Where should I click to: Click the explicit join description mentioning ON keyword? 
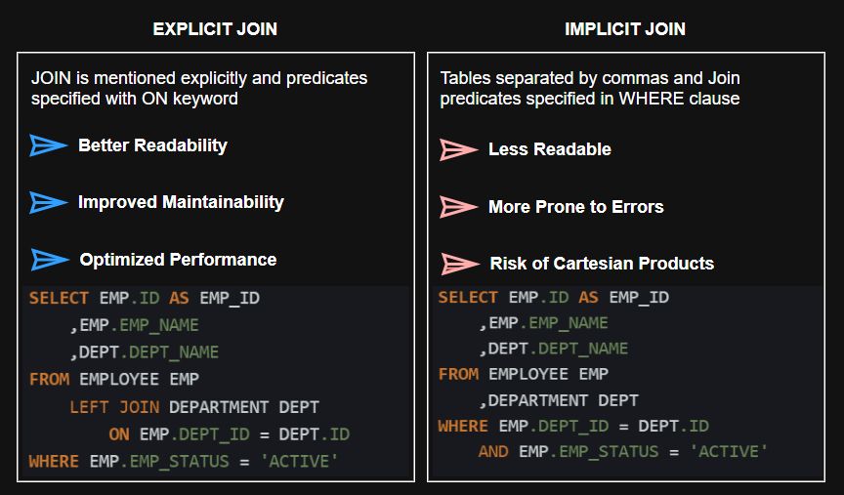[x=198, y=88]
